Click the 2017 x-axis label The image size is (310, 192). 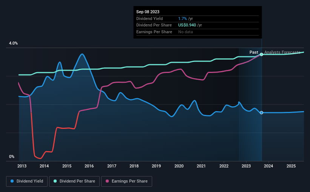(112, 166)
